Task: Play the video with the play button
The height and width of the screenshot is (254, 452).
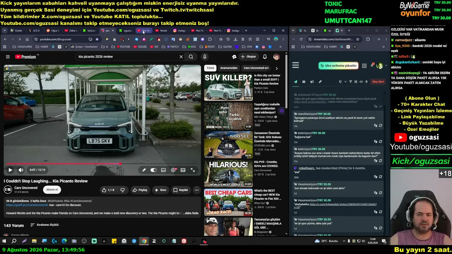Action: [x=10, y=170]
